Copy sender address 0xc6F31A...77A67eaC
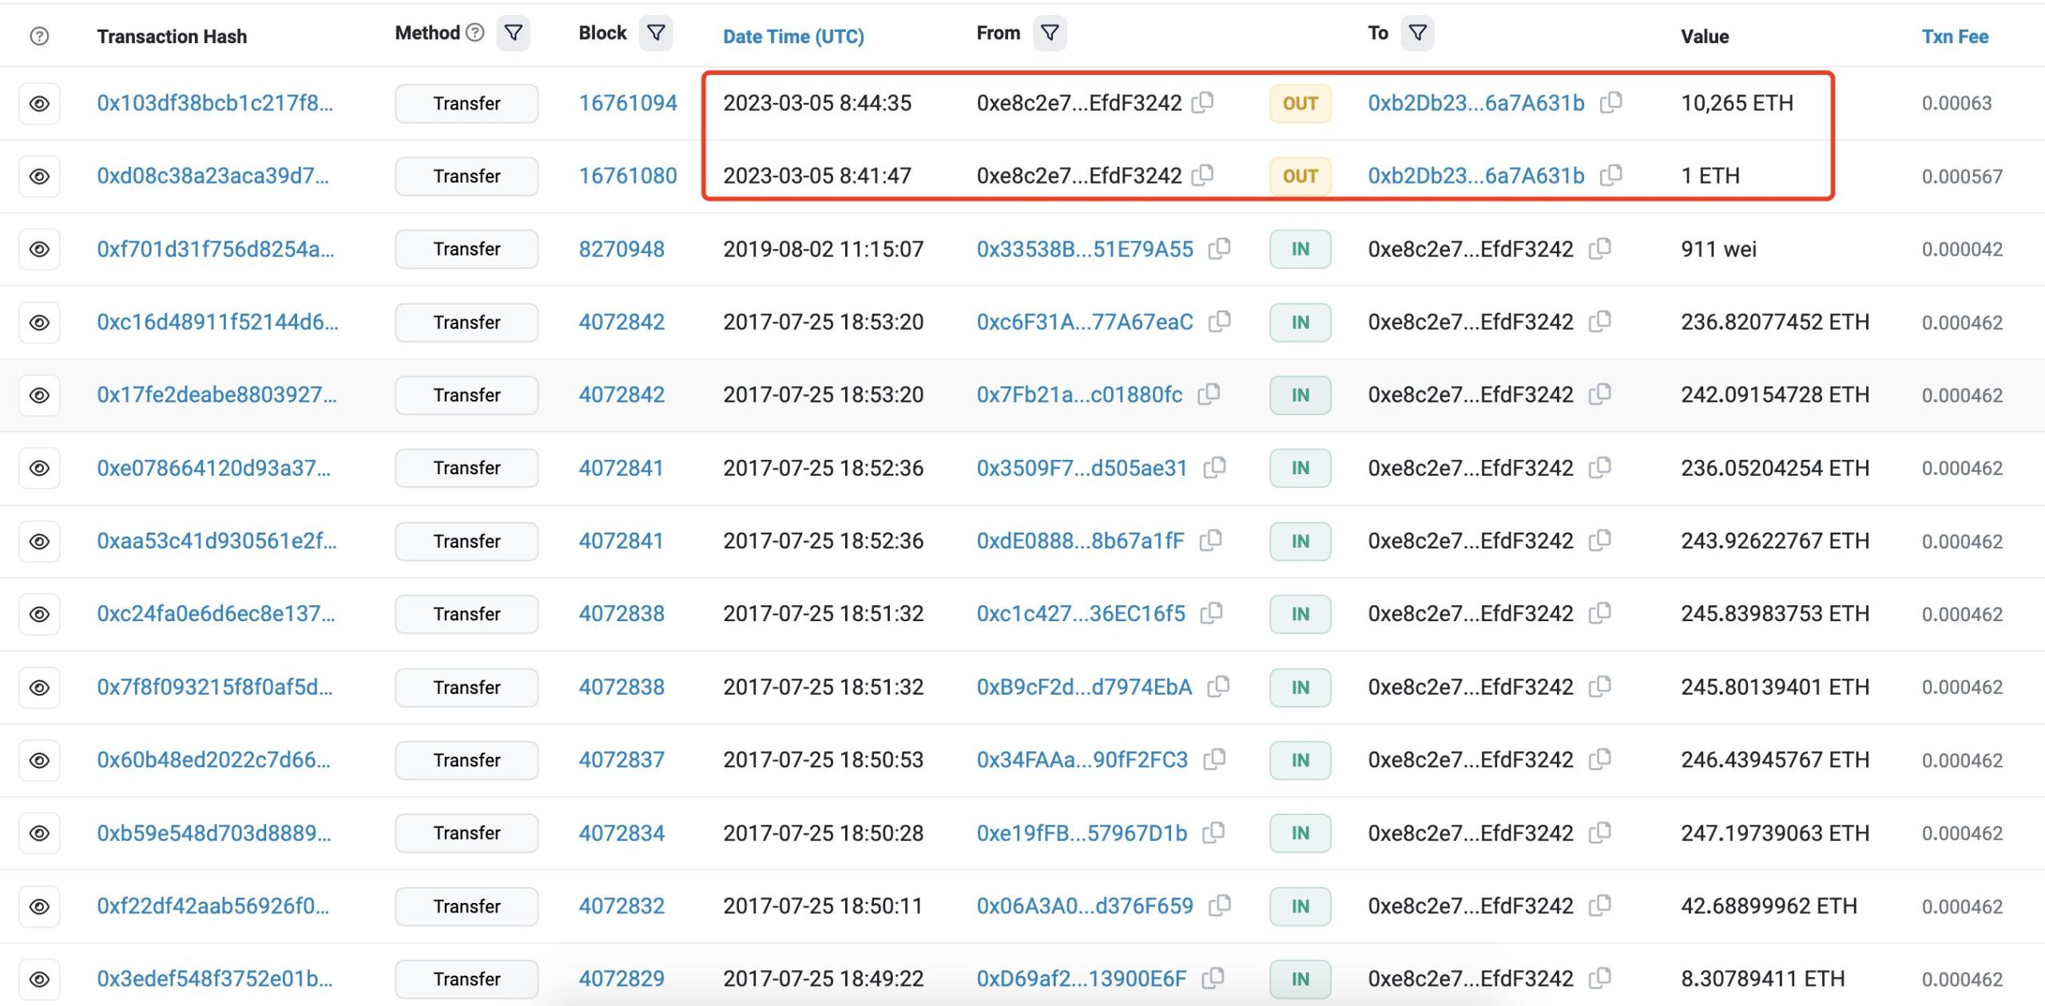 (x=1220, y=321)
